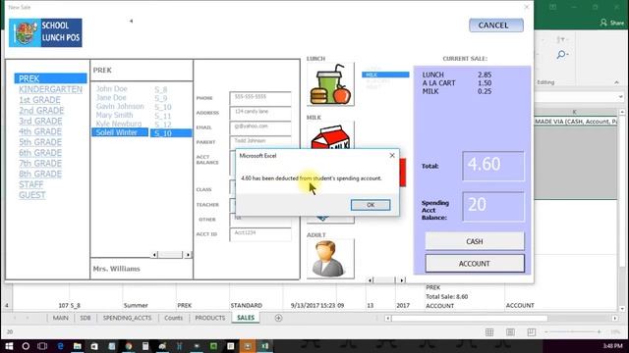Open Find & Select magnifier in Excel ribbon
The height and width of the screenshot is (353, 629).
point(562,55)
